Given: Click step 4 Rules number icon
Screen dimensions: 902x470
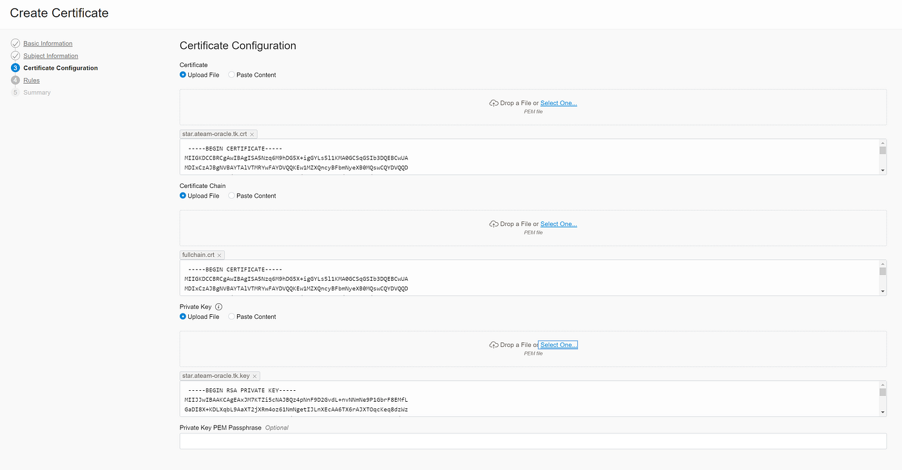Looking at the screenshot, I should click(15, 80).
